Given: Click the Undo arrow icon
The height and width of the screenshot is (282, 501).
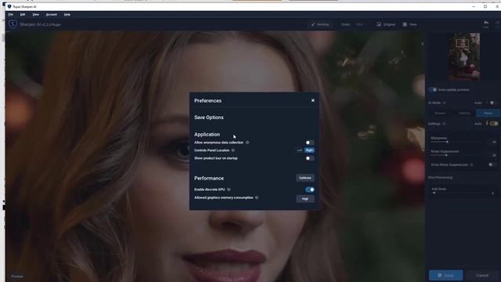Looking at the screenshot, I should [x=486, y=23].
